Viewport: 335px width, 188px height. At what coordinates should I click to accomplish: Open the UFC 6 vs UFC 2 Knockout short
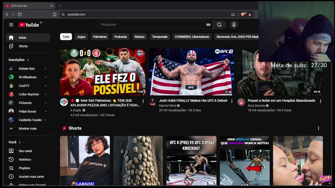[x=191, y=161]
